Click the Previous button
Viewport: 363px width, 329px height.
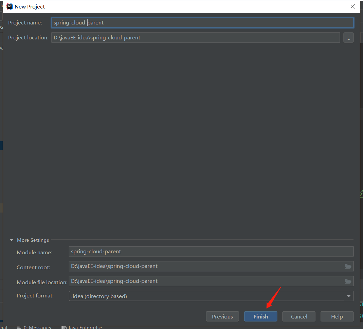[x=222, y=316]
